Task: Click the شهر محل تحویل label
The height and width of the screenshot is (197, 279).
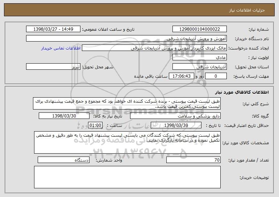Action: click(97, 67)
